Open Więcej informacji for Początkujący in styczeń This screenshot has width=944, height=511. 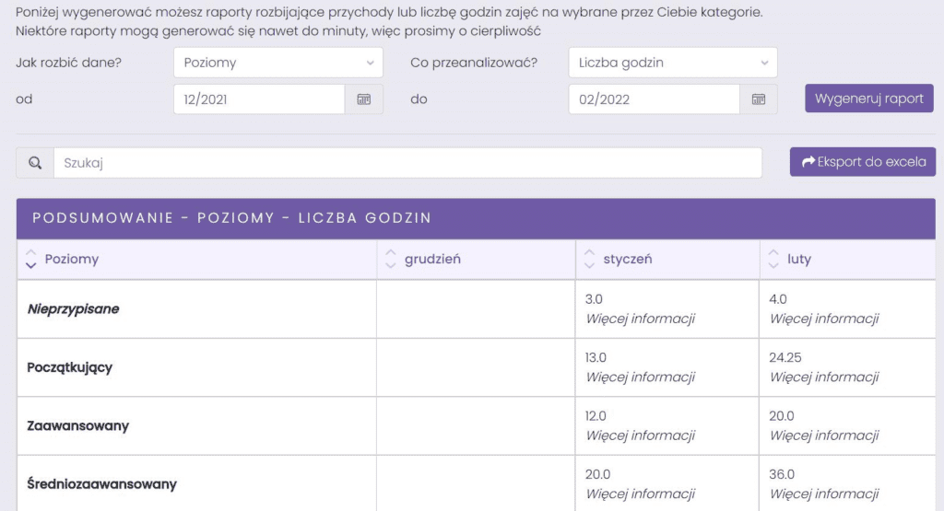click(x=641, y=377)
